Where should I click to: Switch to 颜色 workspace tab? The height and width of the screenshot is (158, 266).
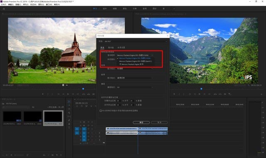coord(125,8)
